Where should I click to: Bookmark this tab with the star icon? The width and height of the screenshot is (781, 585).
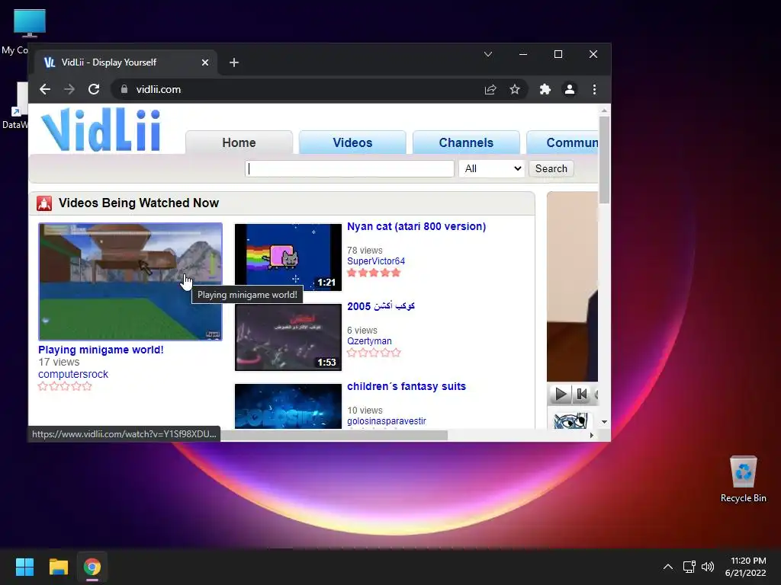pos(515,90)
